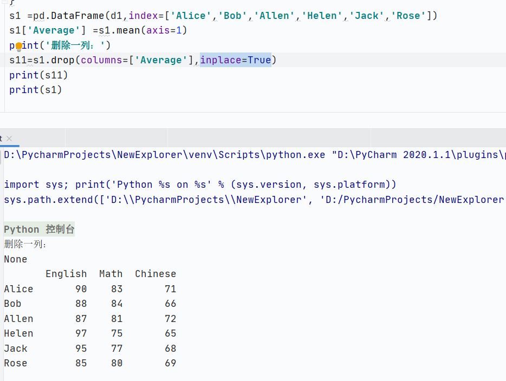This screenshot has height=381, width=506.
Task: Click the python.exe path line in console
Action: pyautogui.click(x=163, y=155)
